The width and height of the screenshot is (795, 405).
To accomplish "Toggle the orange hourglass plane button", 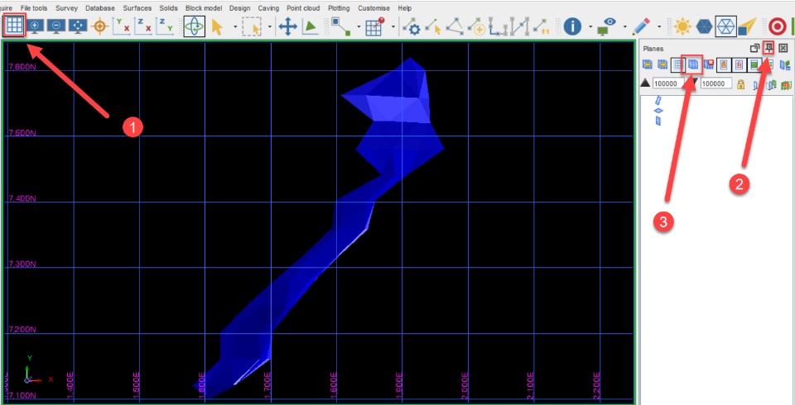I will click(x=724, y=64).
